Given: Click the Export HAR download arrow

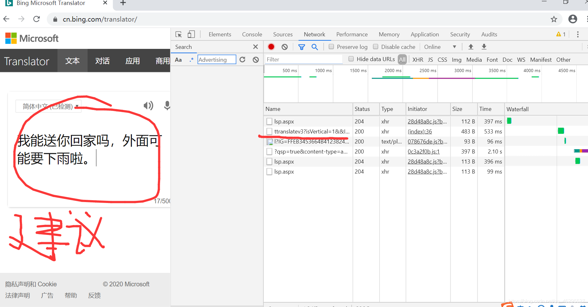Looking at the screenshot, I should [x=484, y=47].
